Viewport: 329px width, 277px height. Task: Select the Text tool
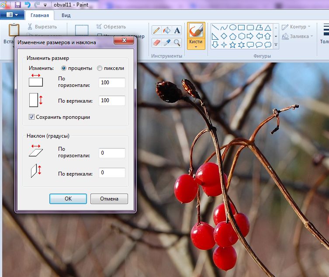177,31
